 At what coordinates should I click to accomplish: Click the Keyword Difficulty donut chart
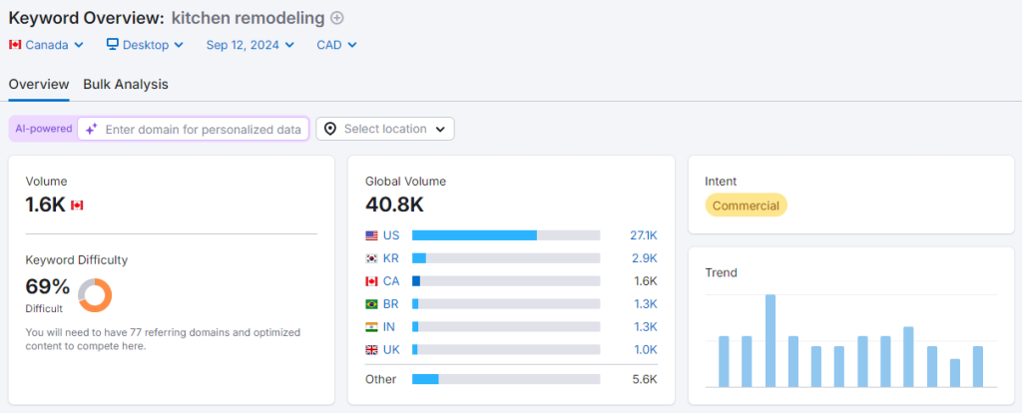coord(95,294)
